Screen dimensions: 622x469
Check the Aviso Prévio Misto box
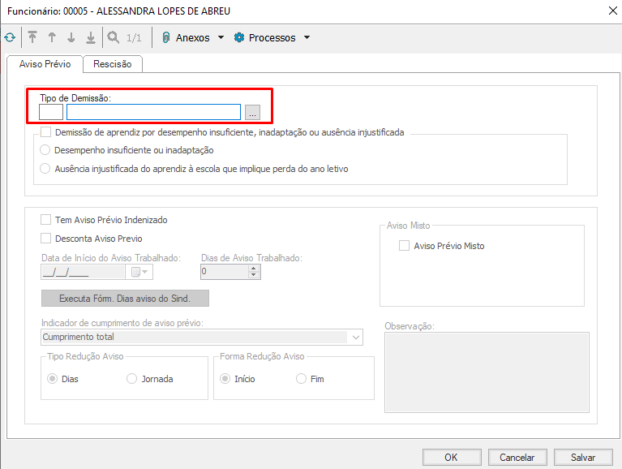pos(404,246)
